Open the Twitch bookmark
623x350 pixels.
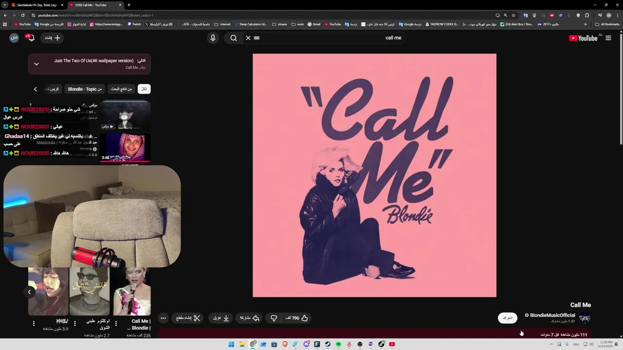134,24
